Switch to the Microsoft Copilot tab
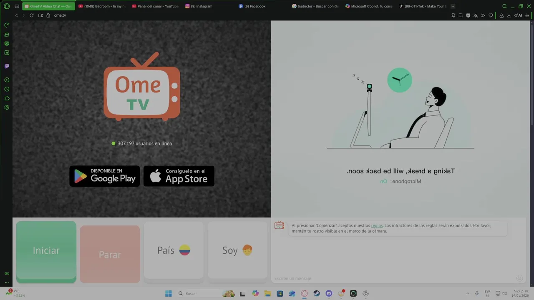Screen dimensions: 534x300 coord(369,6)
